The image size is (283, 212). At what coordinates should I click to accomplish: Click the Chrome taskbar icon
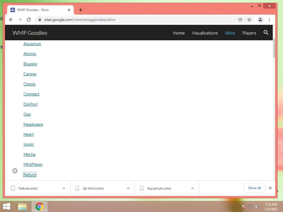tap(40, 206)
